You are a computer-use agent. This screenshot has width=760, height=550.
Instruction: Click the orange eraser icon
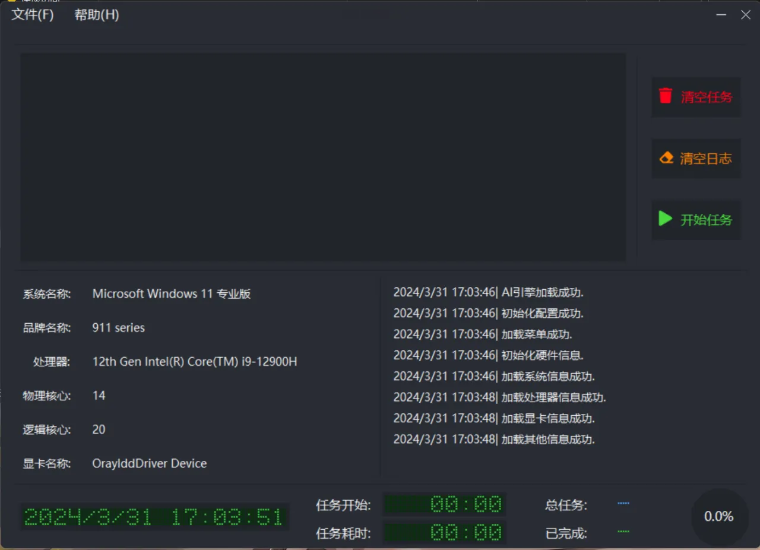point(666,158)
